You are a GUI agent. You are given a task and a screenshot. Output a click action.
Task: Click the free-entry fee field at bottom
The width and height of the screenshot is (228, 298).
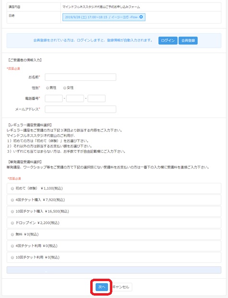[x=114, y=270]
